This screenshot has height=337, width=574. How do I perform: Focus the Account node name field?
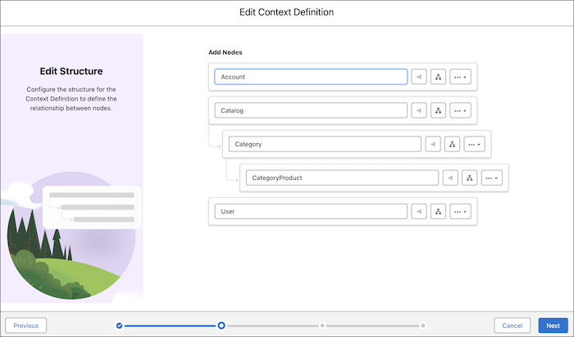click(311, 77)
